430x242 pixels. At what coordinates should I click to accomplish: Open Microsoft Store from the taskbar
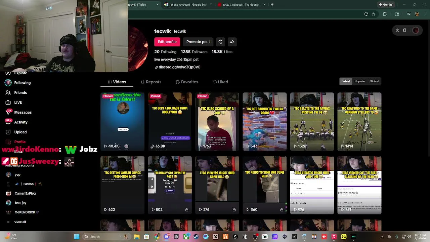pos(146,237)
